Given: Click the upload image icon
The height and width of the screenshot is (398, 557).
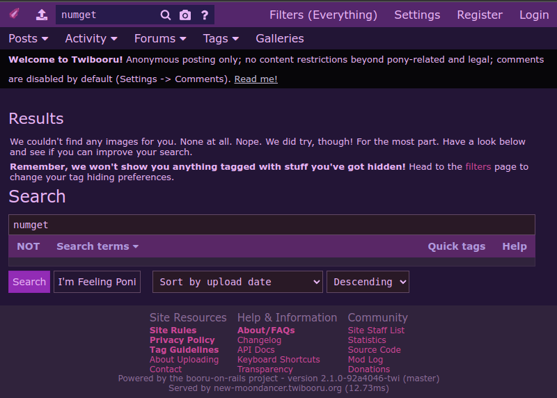Looking at the screenshot, I should click(42, 15).
